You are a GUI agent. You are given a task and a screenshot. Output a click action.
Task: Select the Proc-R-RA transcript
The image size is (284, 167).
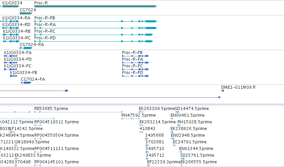tap(95, 28)
